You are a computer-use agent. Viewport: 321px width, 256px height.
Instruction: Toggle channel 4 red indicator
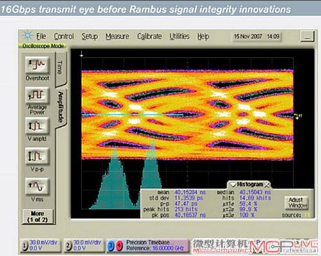119,246
